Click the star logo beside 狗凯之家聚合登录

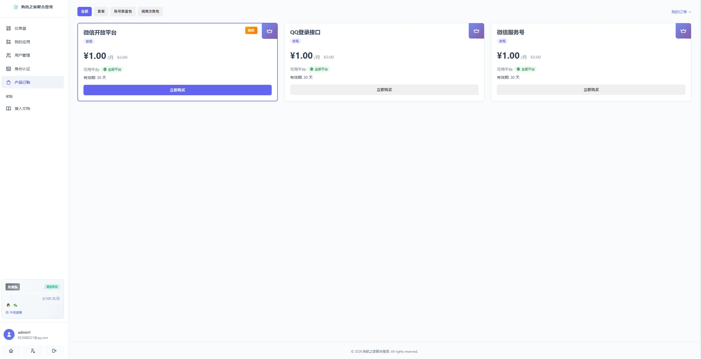[16, 7]
